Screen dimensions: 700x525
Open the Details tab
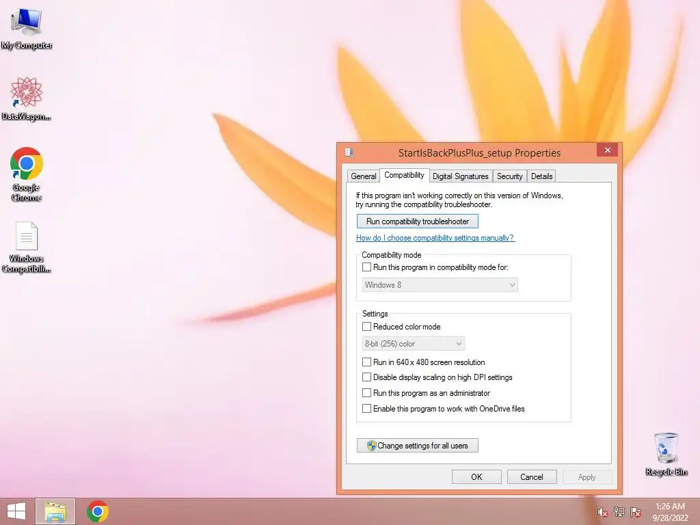541,176
